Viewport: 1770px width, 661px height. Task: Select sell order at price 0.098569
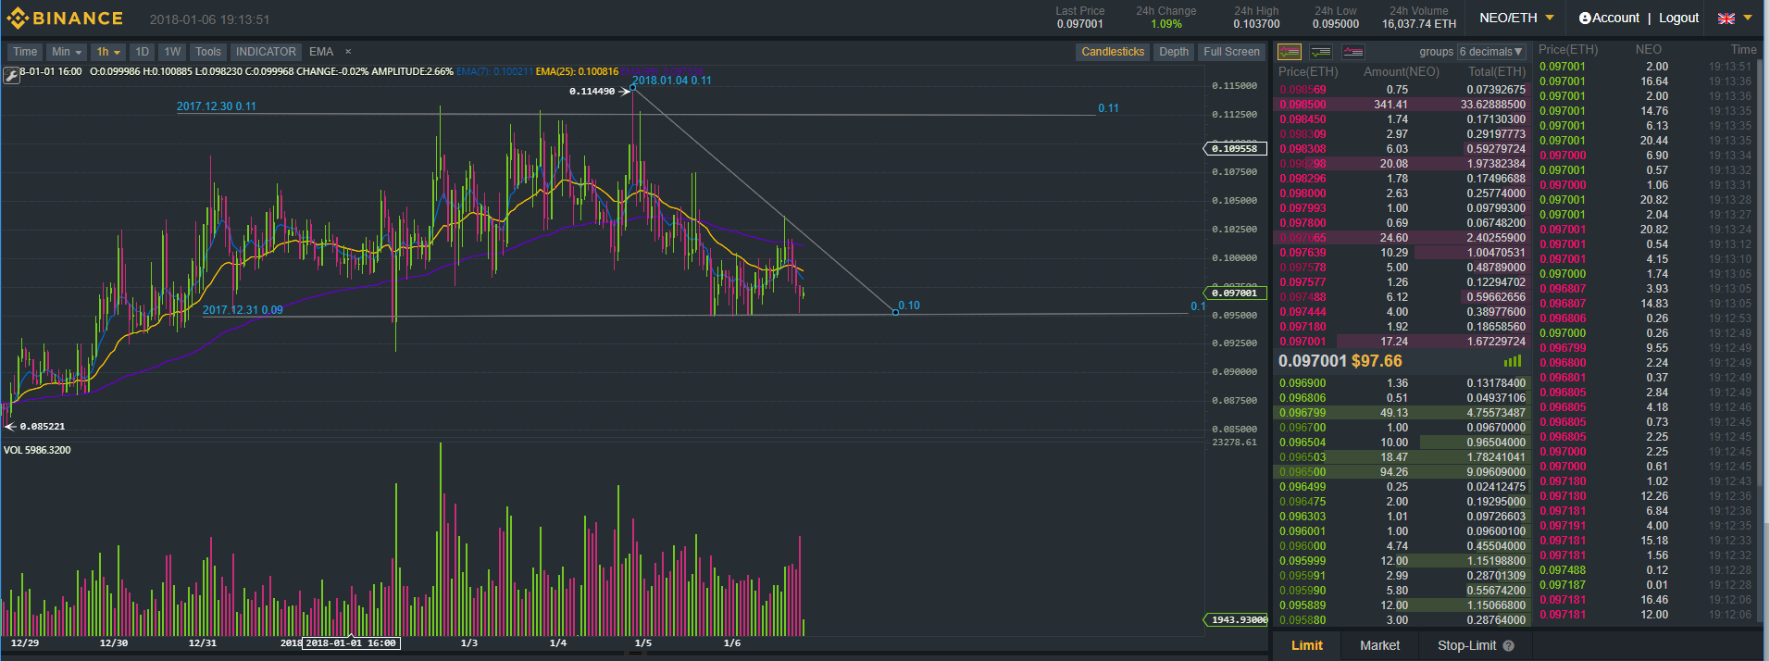tap(1402, 90)
